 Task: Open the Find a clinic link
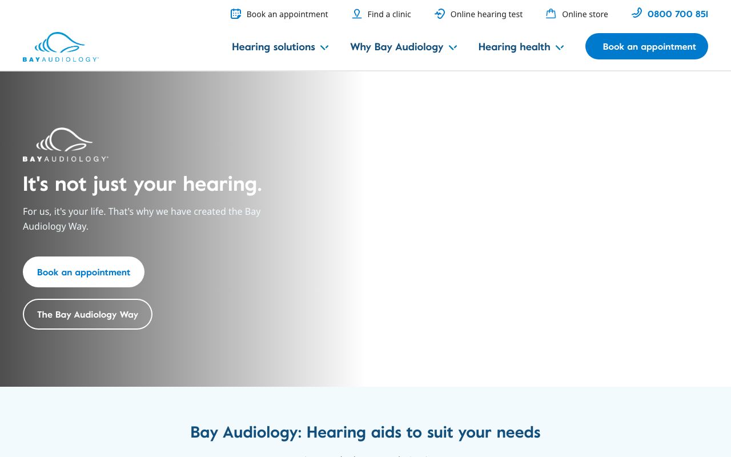tap(389, 14)
